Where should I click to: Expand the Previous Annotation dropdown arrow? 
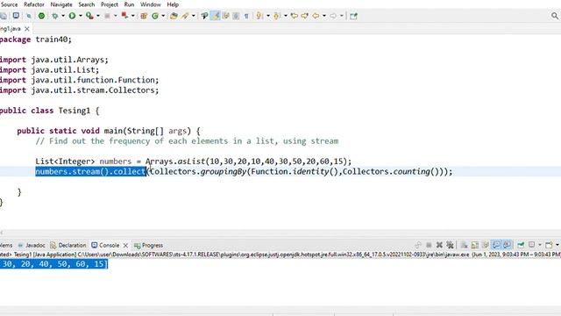pyautogui.click(x=285, y=16)
